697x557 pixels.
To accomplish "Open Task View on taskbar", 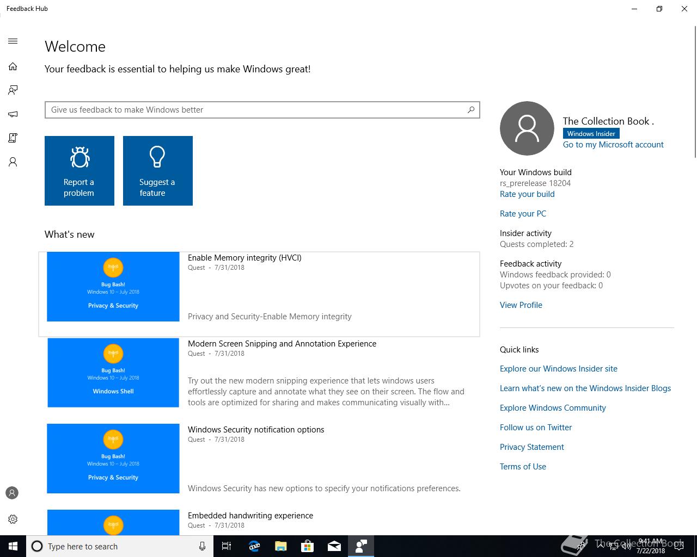I will [227, 546].
